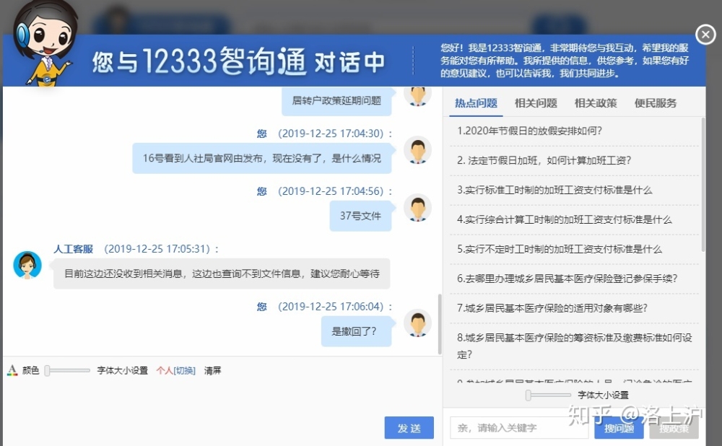Switch to the 热点问题 tab
722x446 pixels.
[x=476, y=103]
